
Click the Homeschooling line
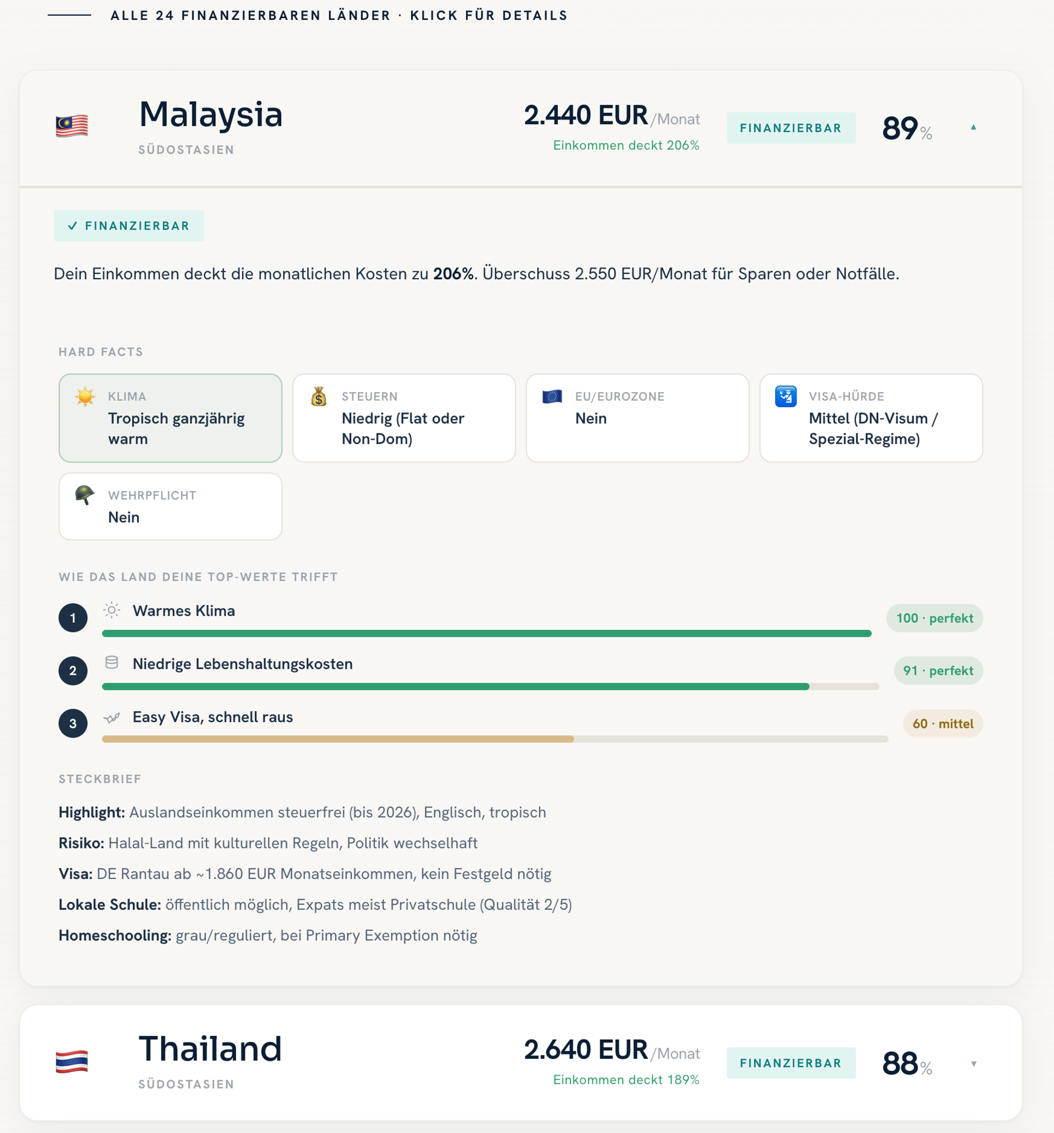pos(268,935)
